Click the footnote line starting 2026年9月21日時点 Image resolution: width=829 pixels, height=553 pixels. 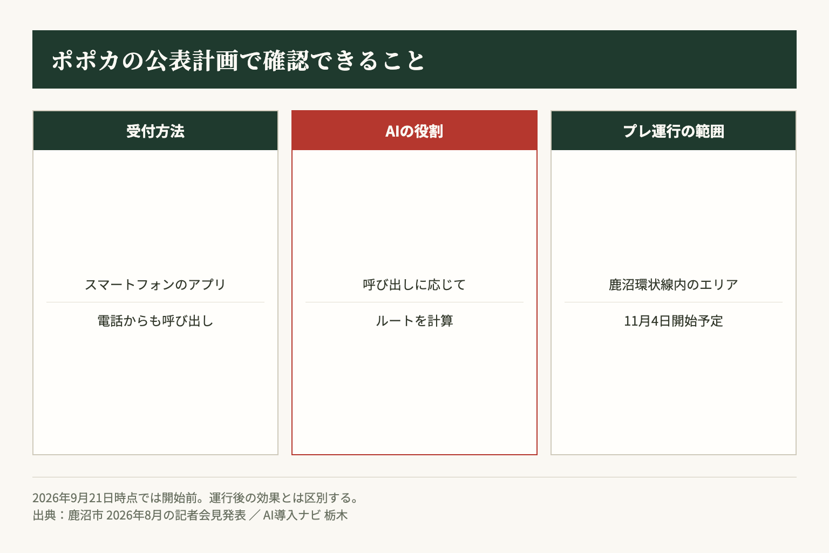tap(196, 498)
